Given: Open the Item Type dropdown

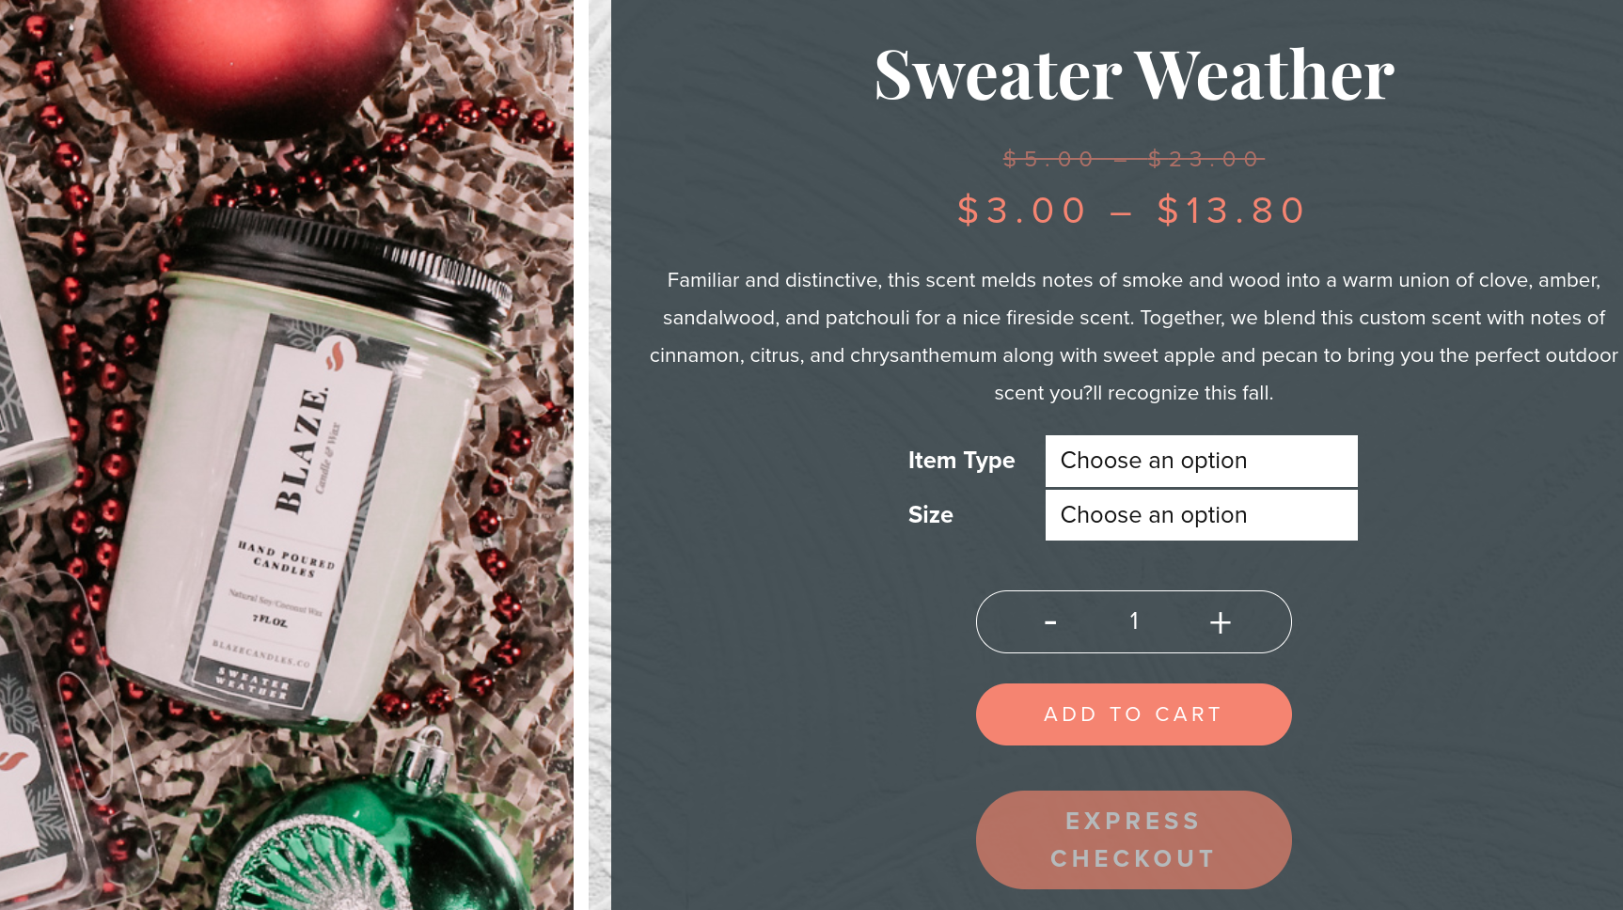Looking at the screenshot, I should tap(1201, 461).
